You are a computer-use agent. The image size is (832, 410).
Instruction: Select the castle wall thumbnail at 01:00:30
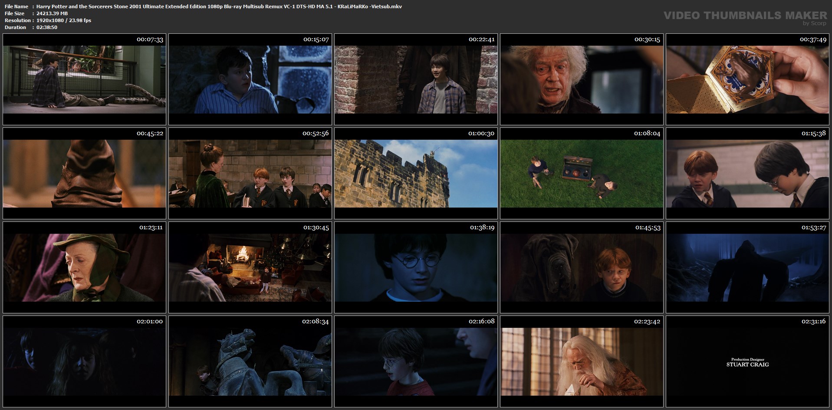click(416, 173)
